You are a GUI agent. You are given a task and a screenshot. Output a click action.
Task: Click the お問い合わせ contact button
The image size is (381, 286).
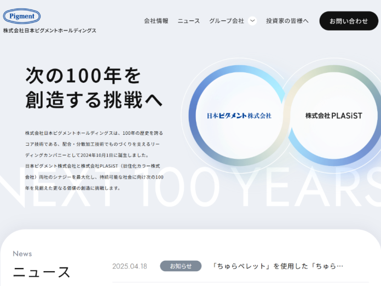pyautogui.click(x=349, y=21)
